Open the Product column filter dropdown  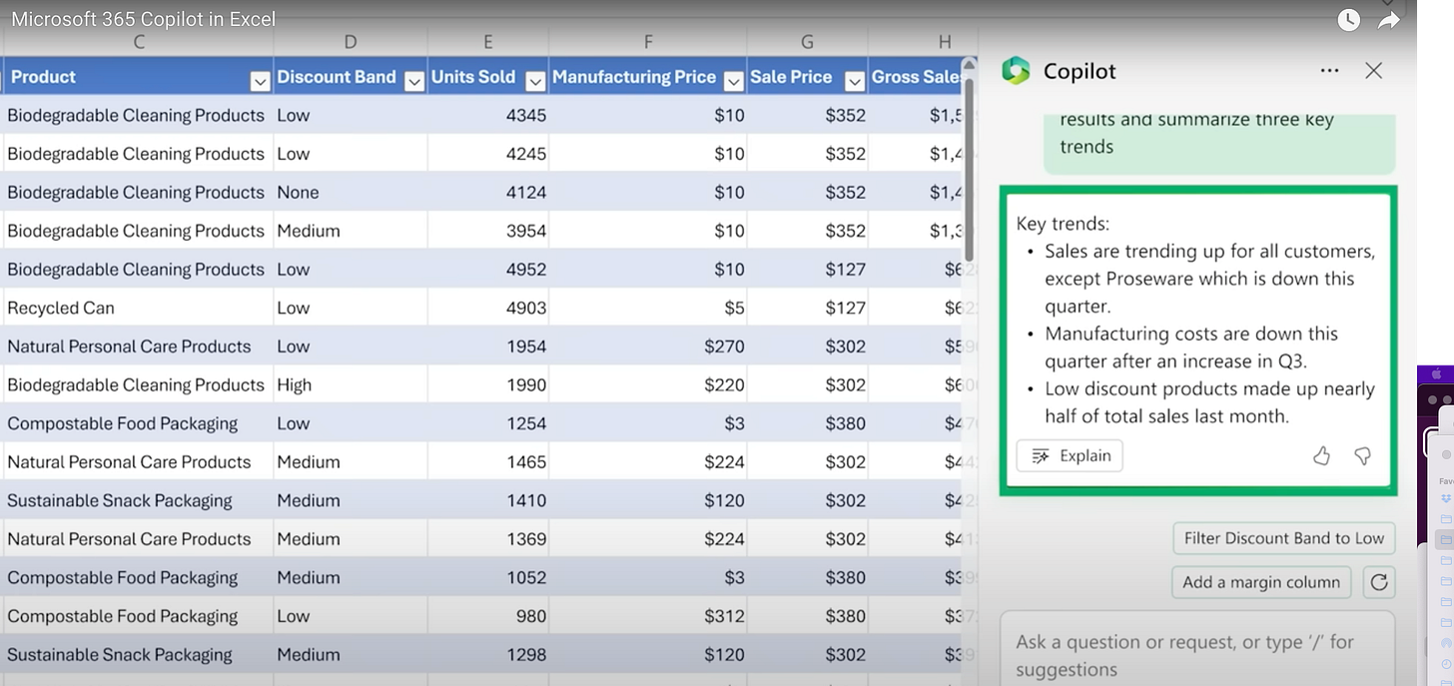(260, 81)
